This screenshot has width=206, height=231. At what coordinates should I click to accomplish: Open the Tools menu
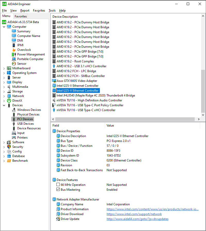[52, 11]
